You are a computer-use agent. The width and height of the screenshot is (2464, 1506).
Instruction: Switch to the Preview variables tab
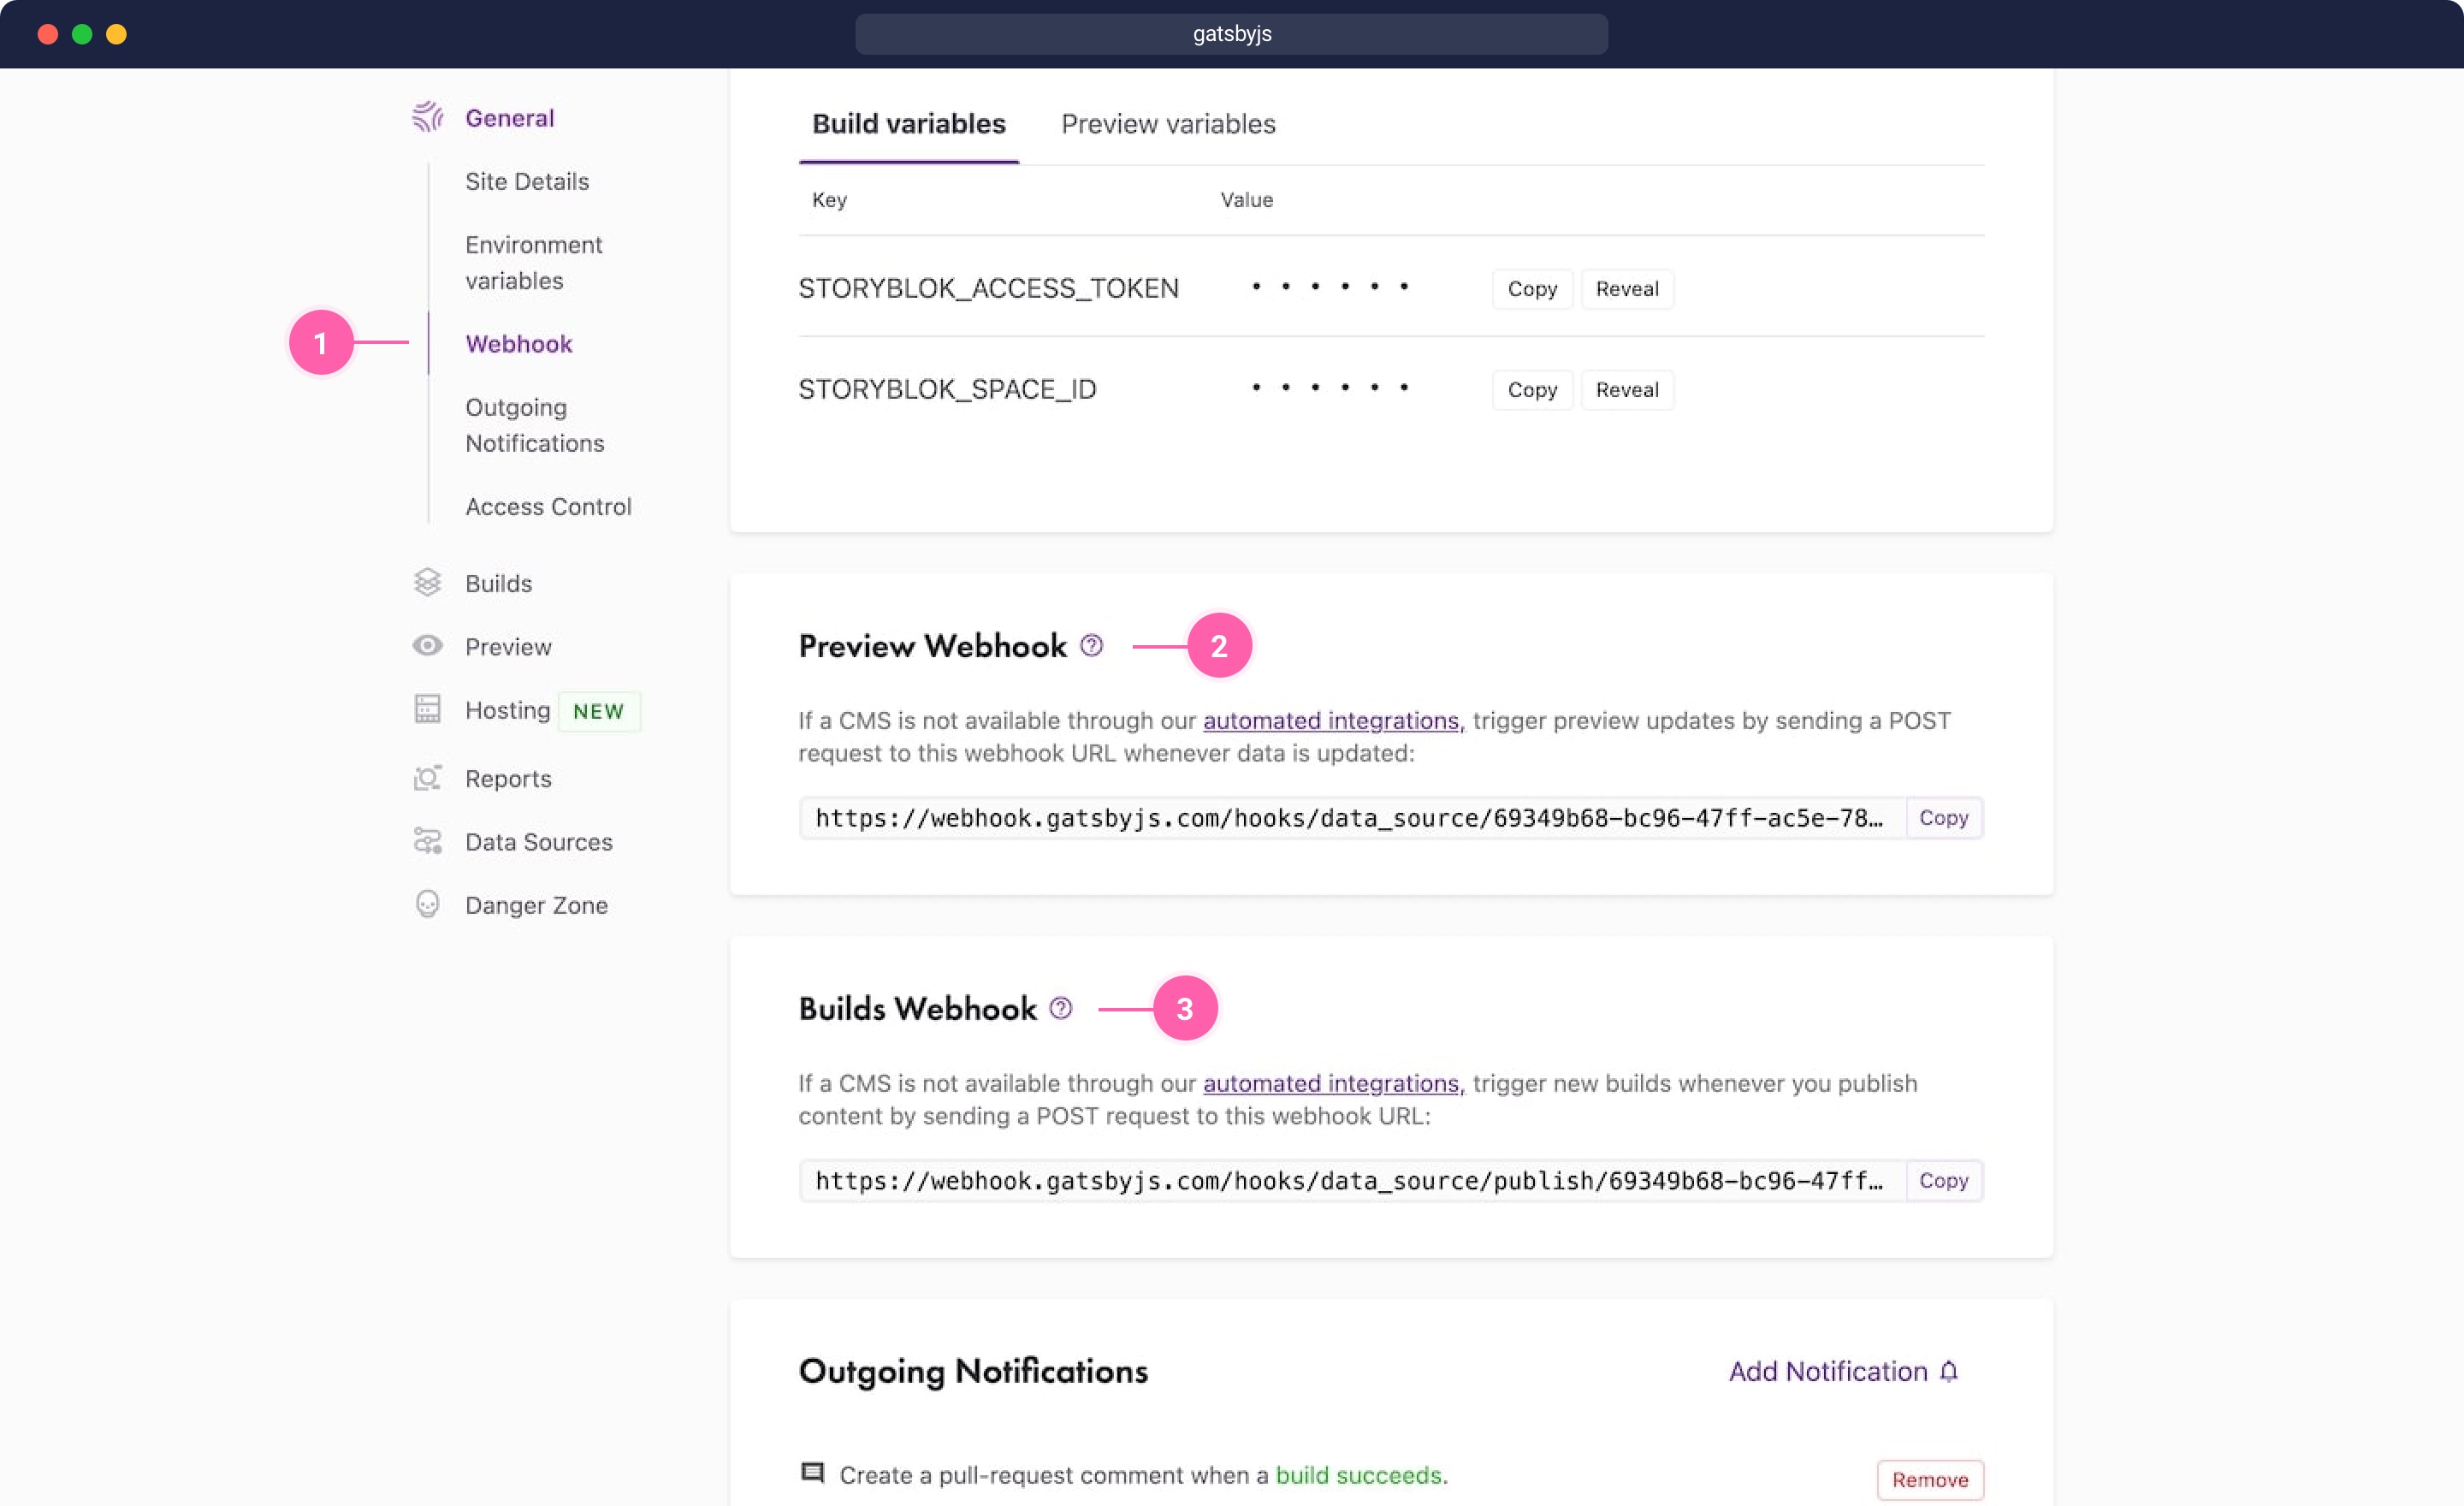[x=1168, y=124]
